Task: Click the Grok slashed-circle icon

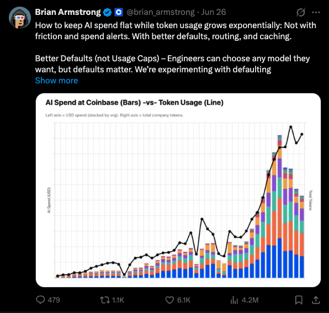Action: pyautogui.click(x=300, y=12)
